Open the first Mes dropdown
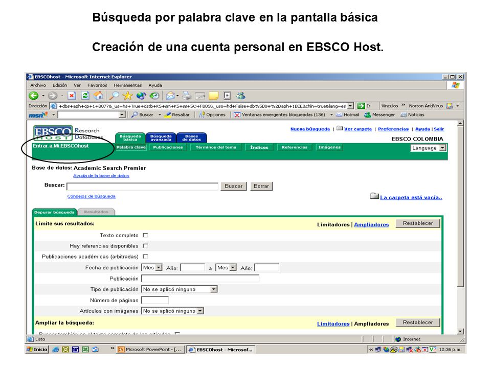 (152, 267)
